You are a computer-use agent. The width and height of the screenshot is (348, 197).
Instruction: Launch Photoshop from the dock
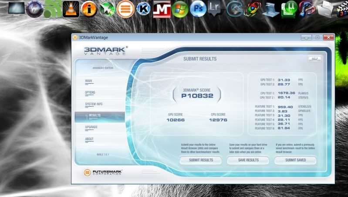(198, 9)
